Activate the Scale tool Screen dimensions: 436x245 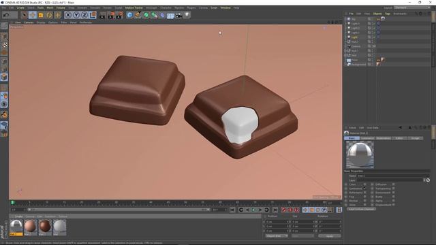coord(41,15)
